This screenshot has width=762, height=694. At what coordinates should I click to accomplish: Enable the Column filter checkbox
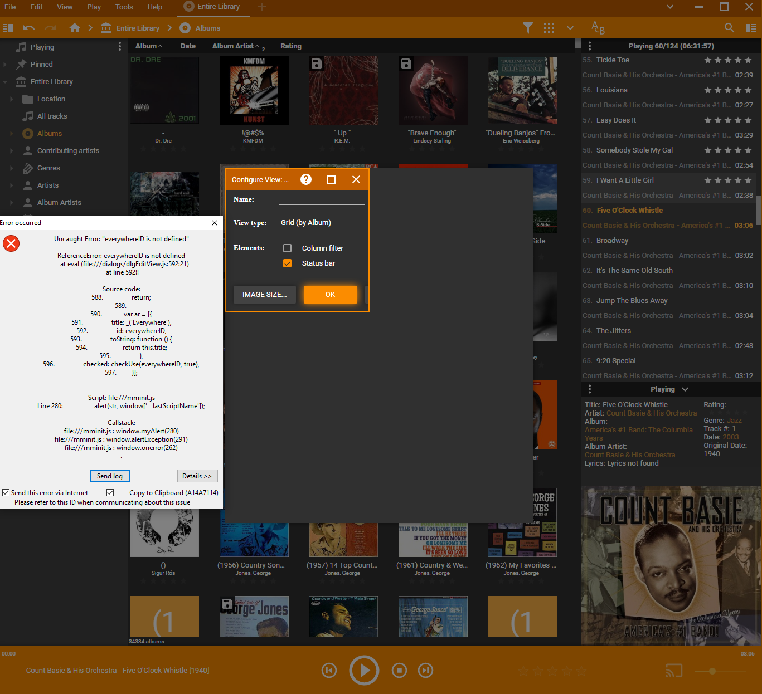tap(288, 248)
